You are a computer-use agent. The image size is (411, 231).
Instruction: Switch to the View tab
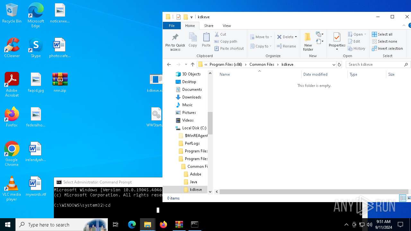pyautogui.click(x=227, y=26)
